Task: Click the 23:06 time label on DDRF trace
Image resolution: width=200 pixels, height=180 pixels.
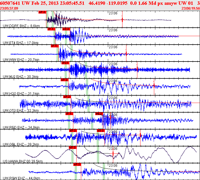Action: pyautogui.click(x=113, y=13)
